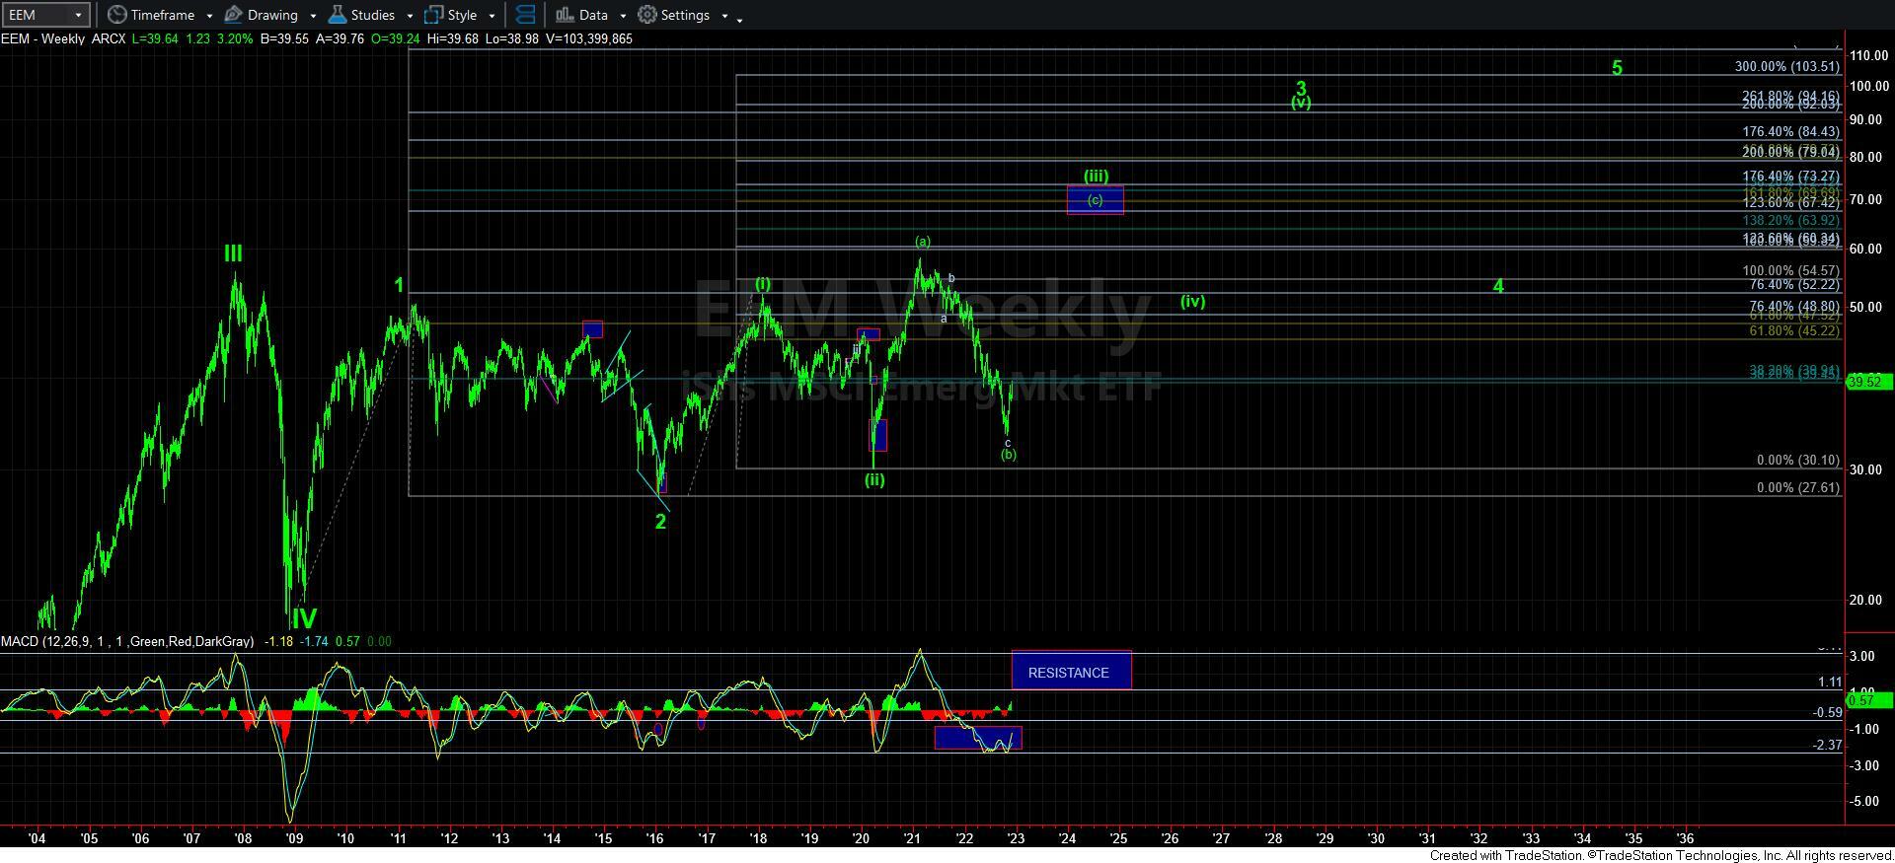Open the Style menu label

tap(462, 15)
